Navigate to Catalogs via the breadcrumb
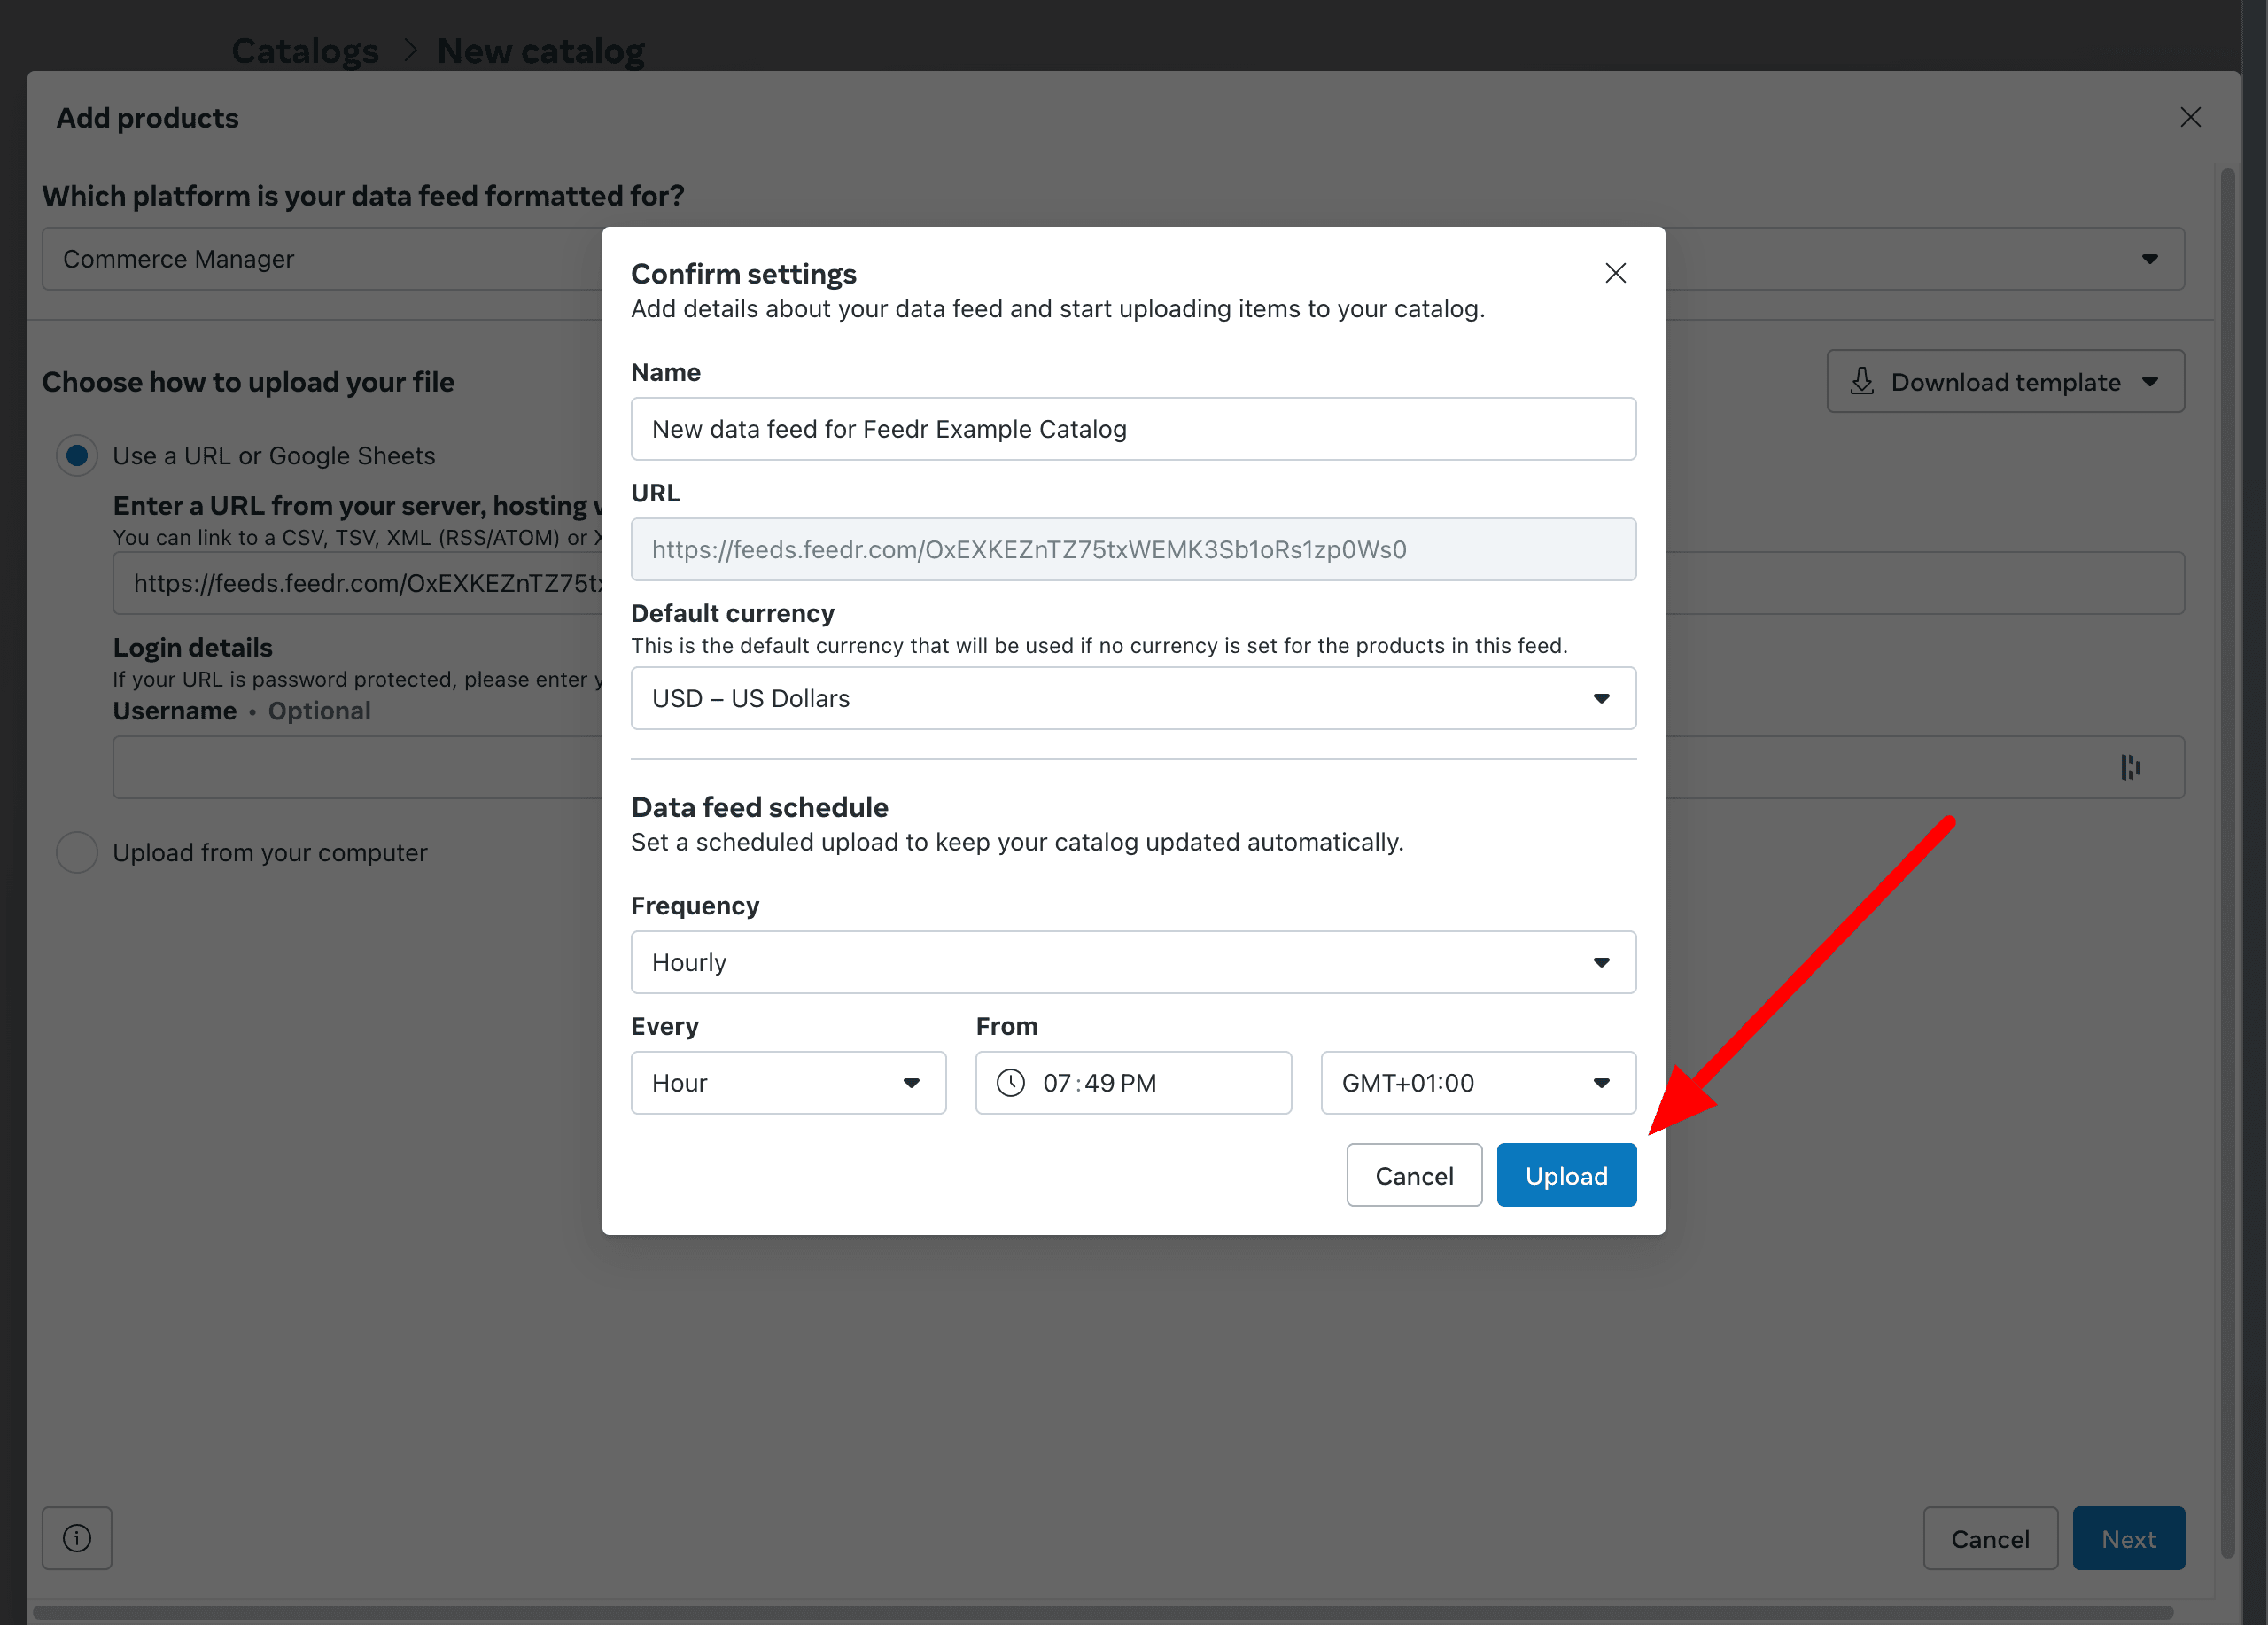The image size is (2268, 1625). (305, 50)
